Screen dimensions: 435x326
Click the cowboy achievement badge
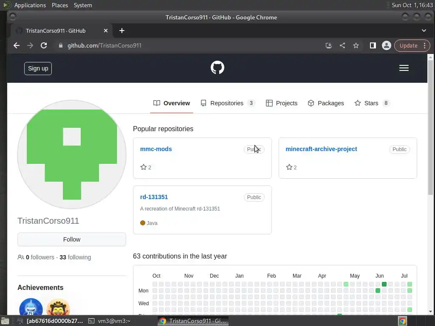[x=58, y=307]
